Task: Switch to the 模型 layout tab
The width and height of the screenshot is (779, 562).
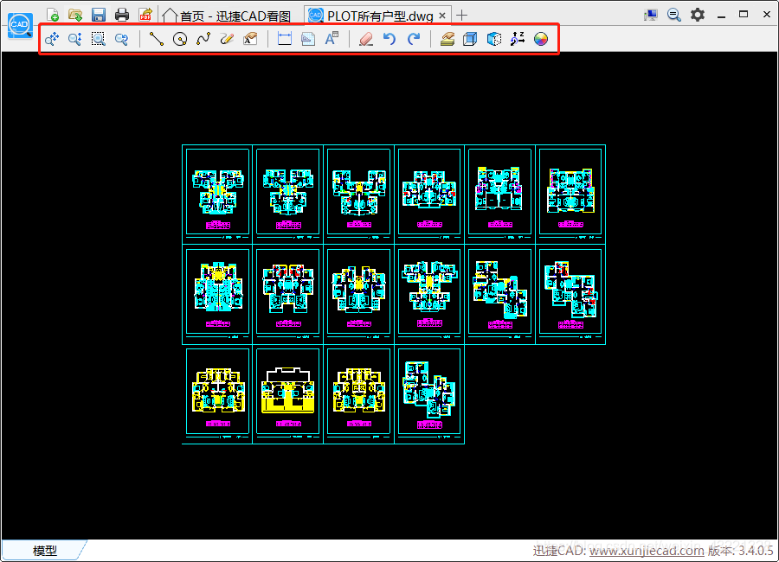Action: tap(45, 550)
